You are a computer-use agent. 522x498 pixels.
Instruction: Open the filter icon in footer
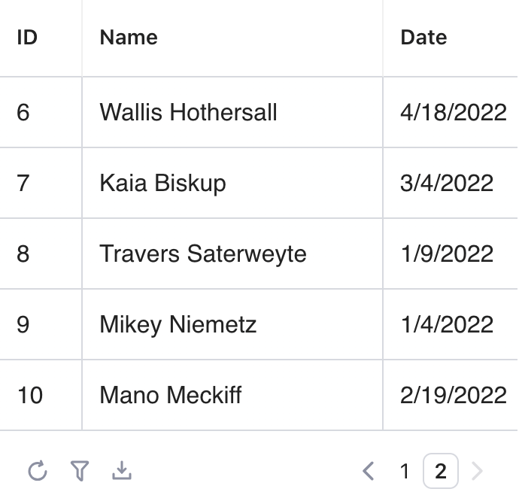click(80, 472)
